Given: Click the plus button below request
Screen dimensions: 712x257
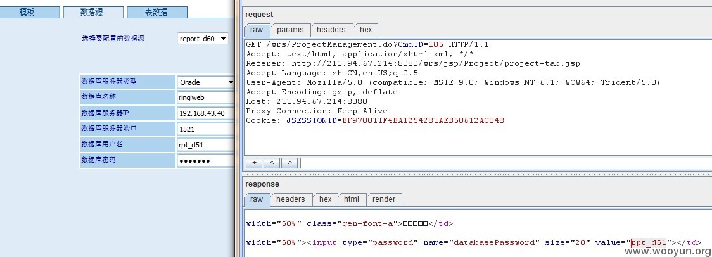Looking at the screenshot, I should (x=253, y=163).
